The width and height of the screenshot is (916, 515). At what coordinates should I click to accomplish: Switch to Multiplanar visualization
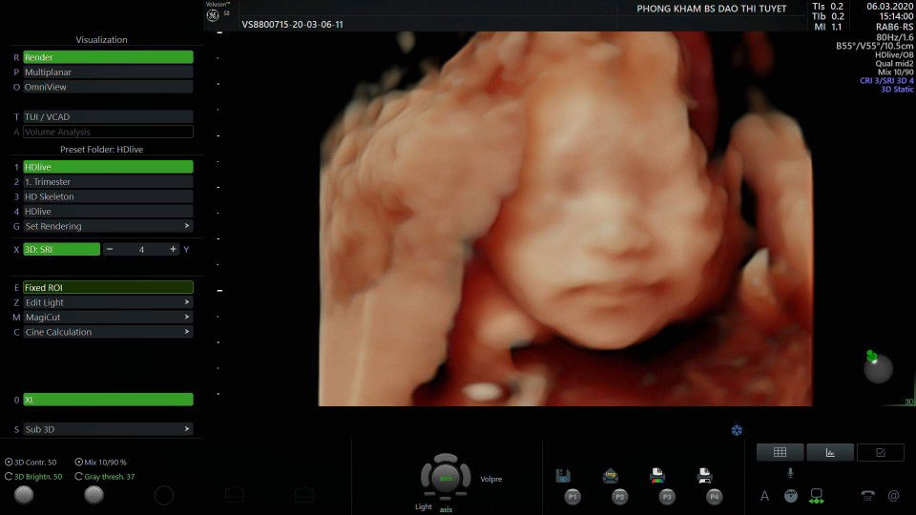108,72
